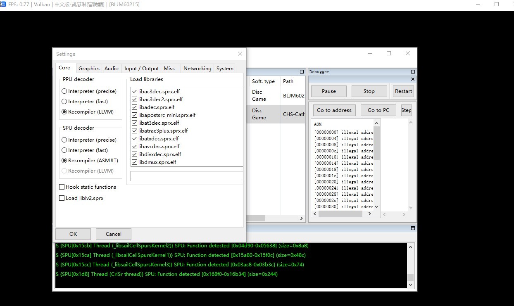
Task: Close the Settings dialog with X icon
Action: 240,54
